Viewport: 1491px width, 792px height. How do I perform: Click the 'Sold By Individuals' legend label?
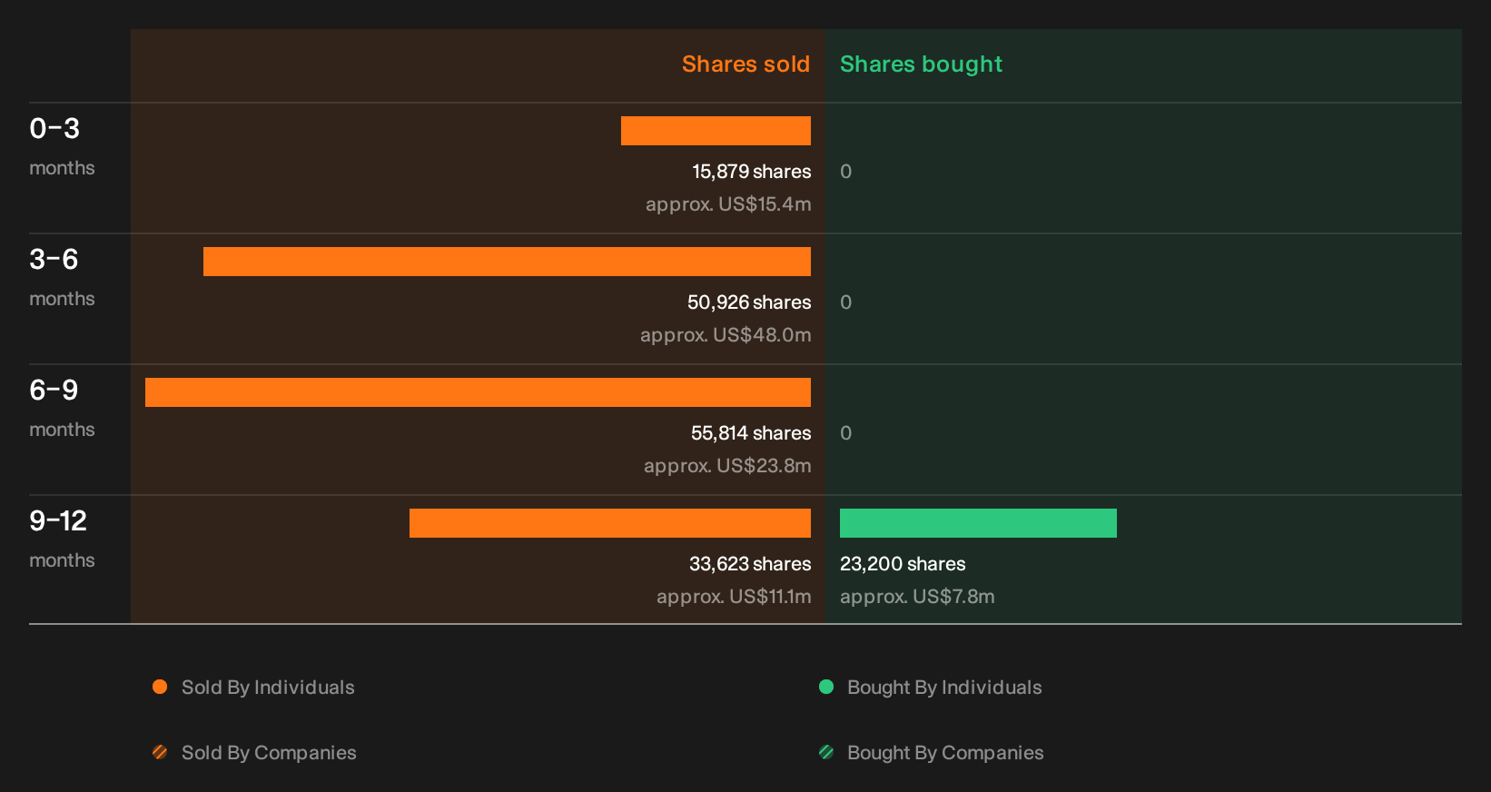(268, 688)
